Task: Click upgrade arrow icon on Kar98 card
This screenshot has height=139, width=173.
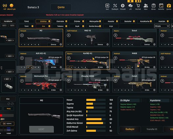Action: coord(69,58)
